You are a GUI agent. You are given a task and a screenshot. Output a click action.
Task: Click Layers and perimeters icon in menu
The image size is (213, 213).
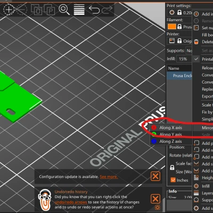[x=196, y=193]
